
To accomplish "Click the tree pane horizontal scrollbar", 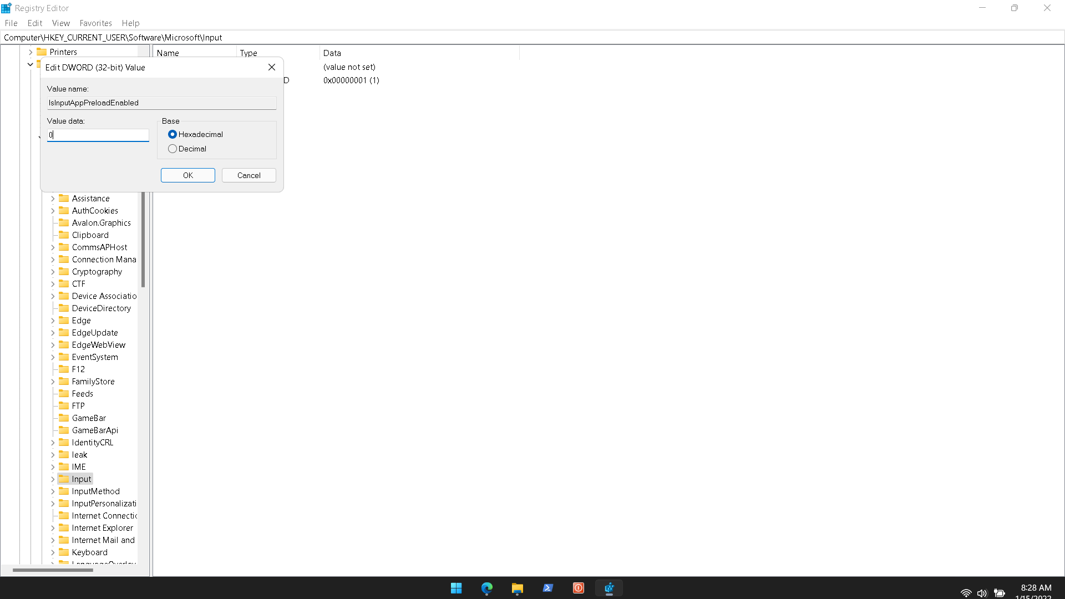I will [53, 570].
